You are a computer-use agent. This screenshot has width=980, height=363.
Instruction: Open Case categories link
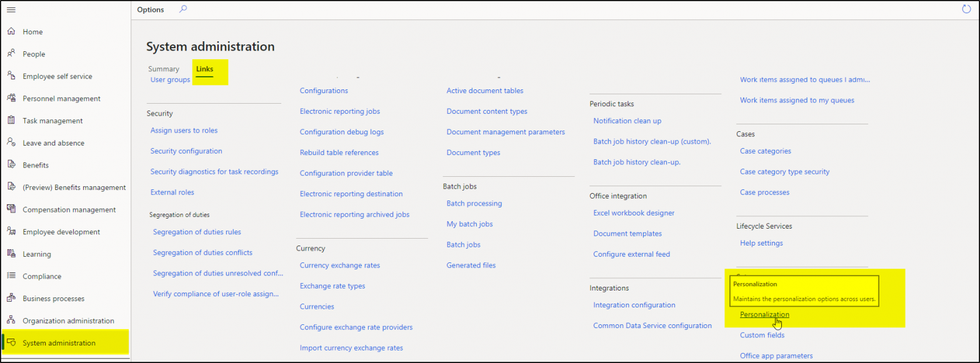pyautogui.click(x=765, y=151)
